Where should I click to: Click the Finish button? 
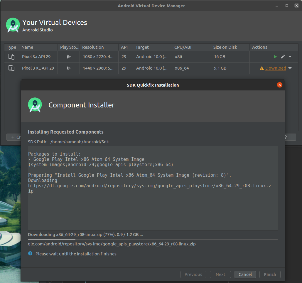click(x=270, y=274)
